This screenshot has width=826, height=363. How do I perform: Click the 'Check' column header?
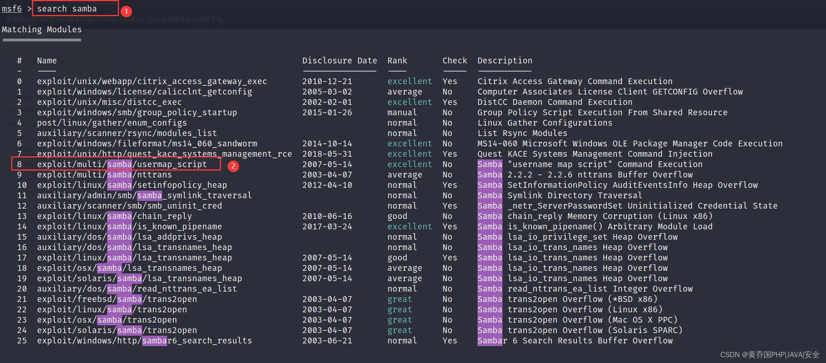(455, 61)
